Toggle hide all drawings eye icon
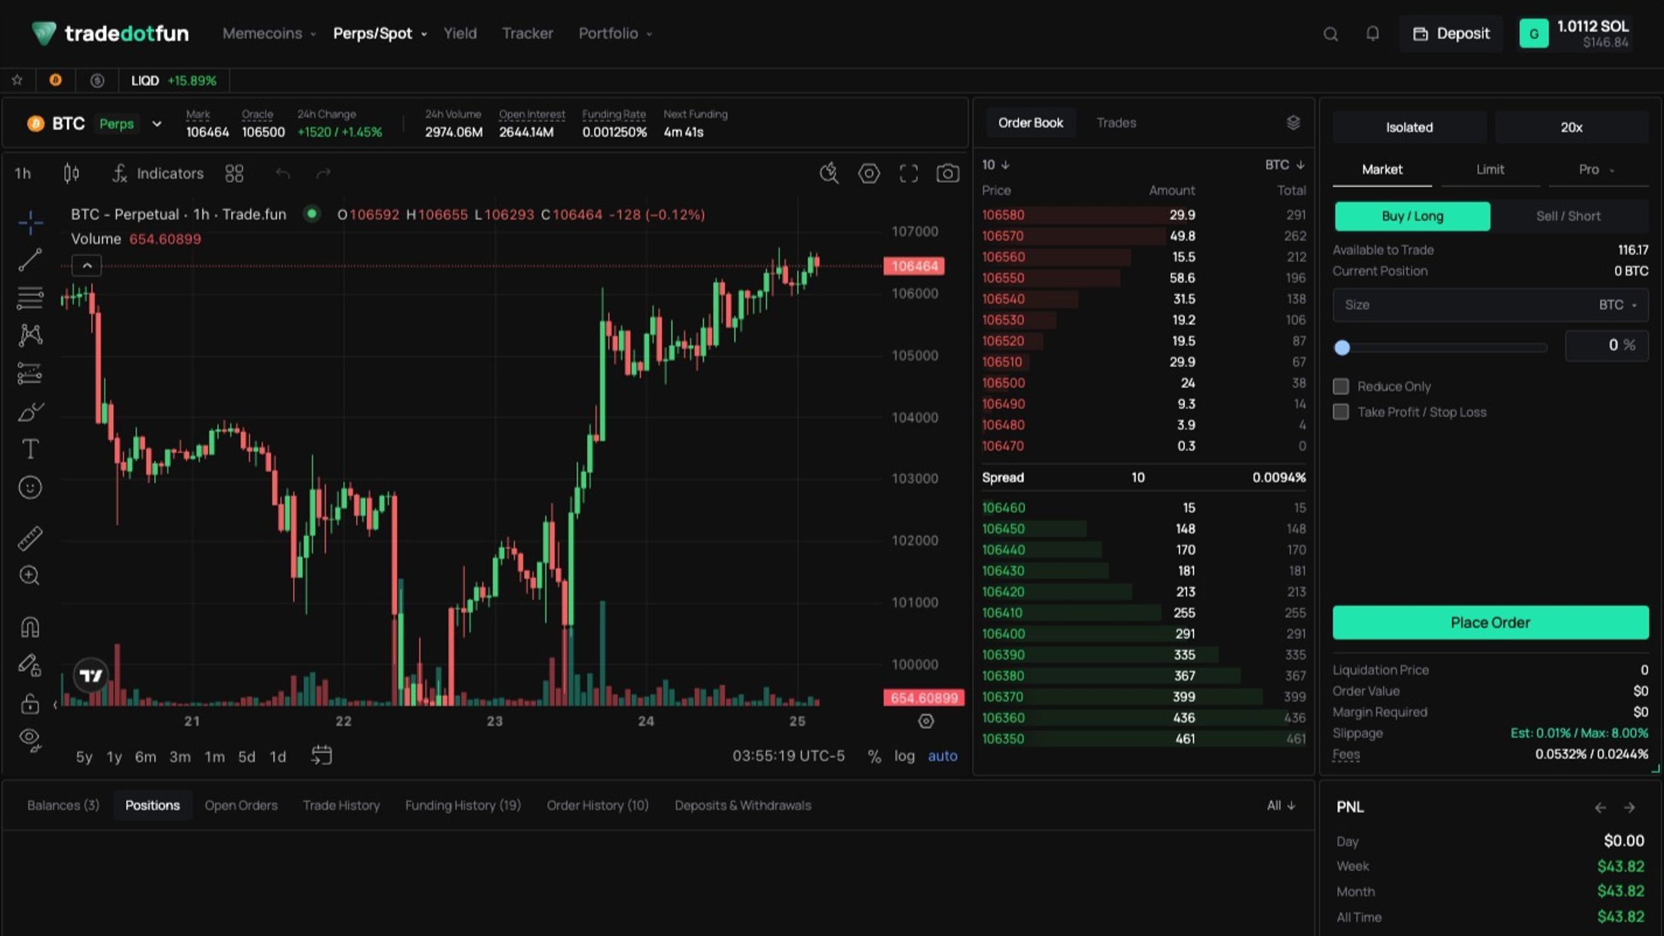Viewport: 1664px width, 936px height. (31, 740)
